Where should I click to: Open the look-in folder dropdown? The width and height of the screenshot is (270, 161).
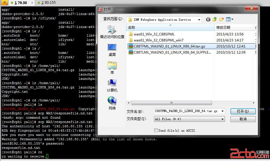[199, 20]
